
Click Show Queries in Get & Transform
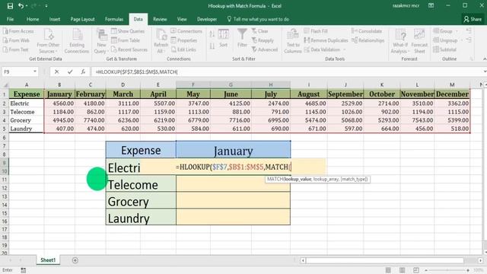[128, 31]
